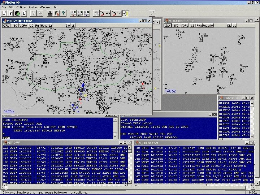
Task: Click Recenter button in right plot window
Action: (208, 26)
